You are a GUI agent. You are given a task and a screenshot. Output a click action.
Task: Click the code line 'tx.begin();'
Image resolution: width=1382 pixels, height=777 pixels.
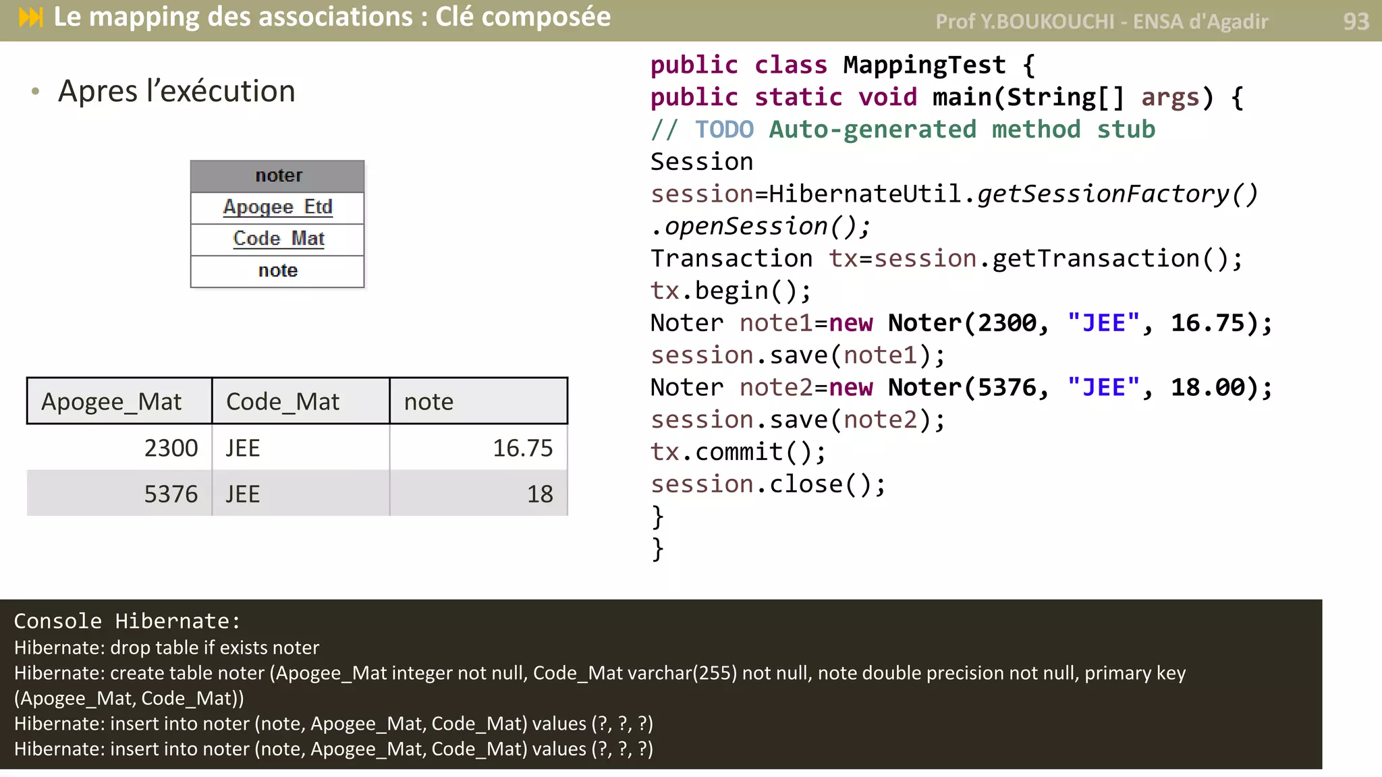pyautogui.click(x=731, y=291)
